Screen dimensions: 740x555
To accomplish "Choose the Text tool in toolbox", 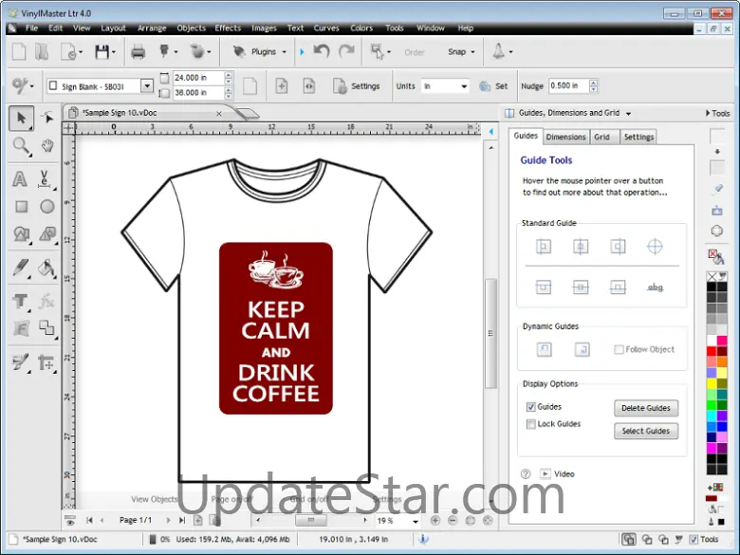I will pos(20,179).
